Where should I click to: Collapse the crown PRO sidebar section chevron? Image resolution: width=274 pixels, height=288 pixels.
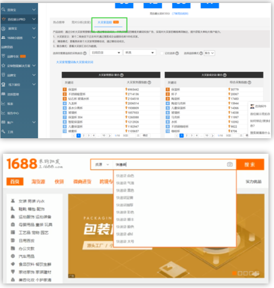(34, 19)
